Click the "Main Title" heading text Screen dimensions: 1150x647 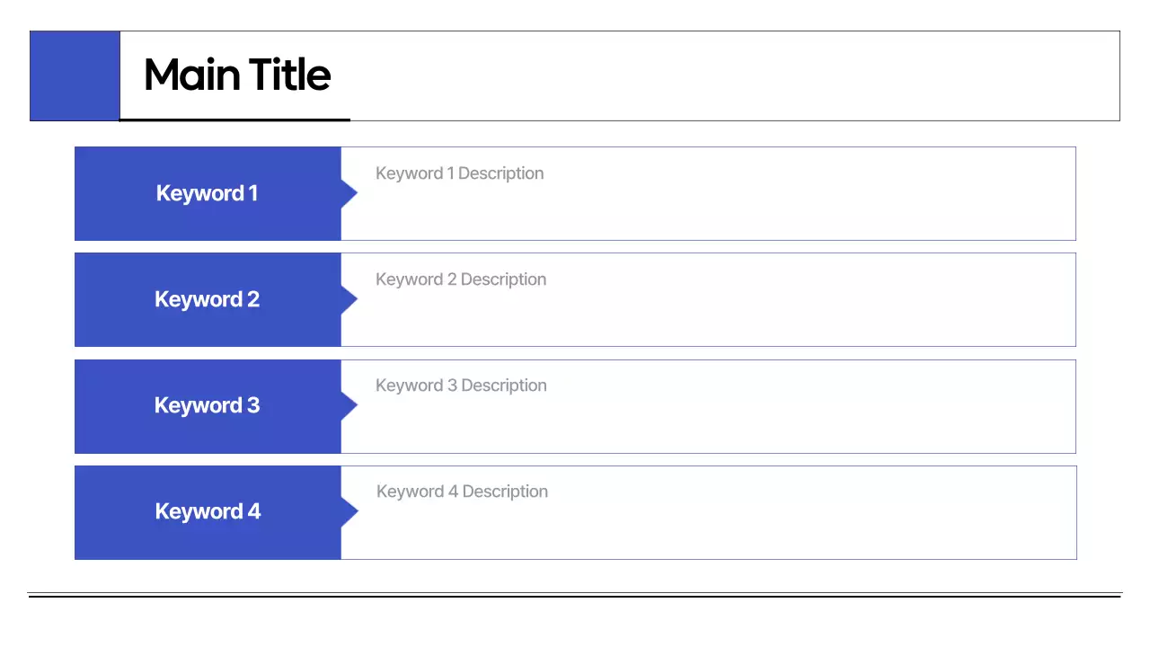(x=237, y=75)
